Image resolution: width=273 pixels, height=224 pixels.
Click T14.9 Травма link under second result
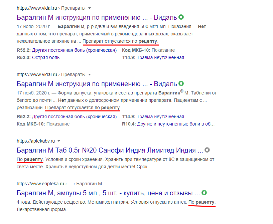coord(153,117)
